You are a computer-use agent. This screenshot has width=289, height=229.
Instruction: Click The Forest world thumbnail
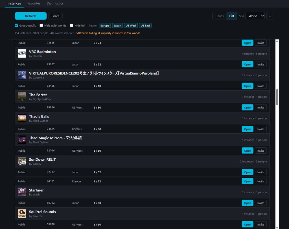(22, 97)
